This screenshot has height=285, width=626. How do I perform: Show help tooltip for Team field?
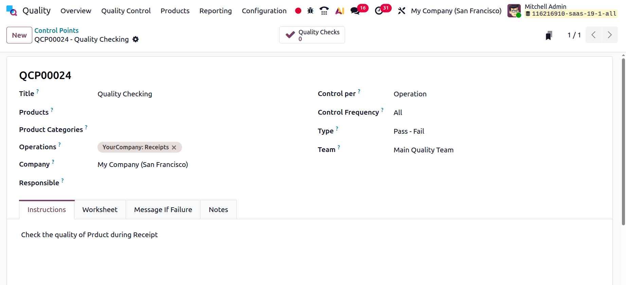(x=339, y=147)
